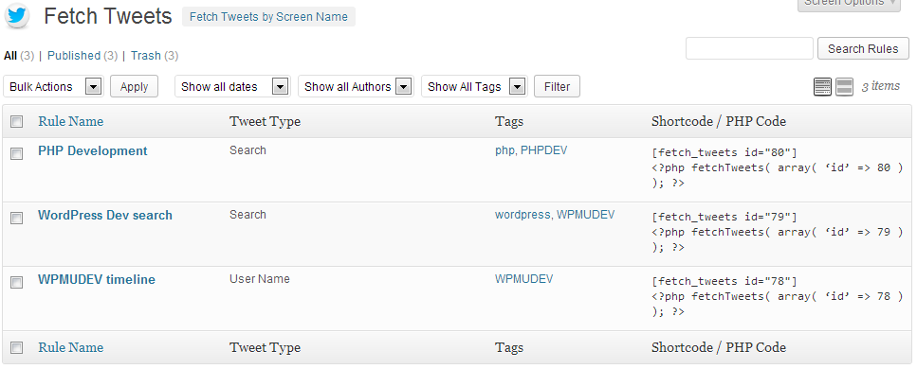This screenshot has width=917, height=369.
Task: Click the Tags header column
Action: point(509,121)
